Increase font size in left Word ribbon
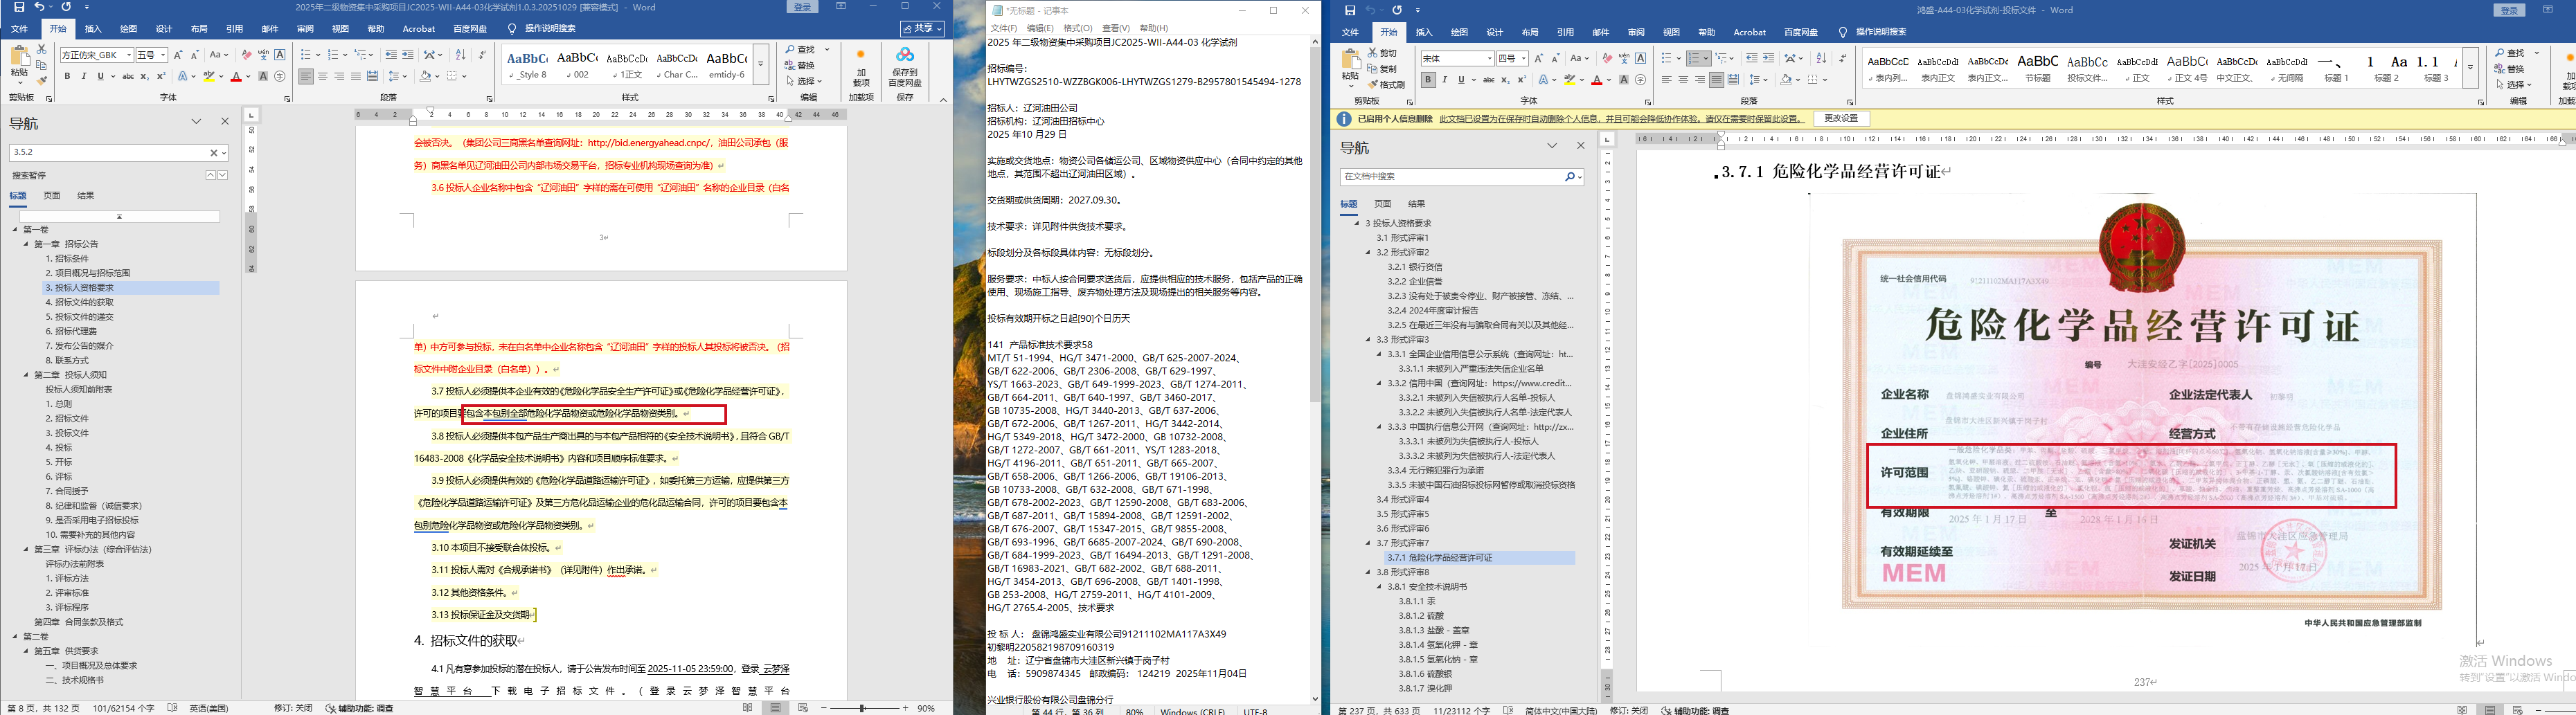Viewport: 2576px width, 715px height. coord(178,55)
